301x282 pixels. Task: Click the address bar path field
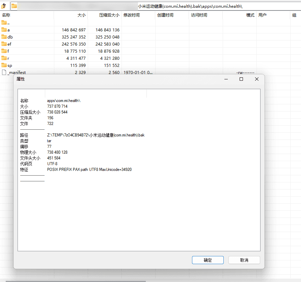click(x=202, y=6)
